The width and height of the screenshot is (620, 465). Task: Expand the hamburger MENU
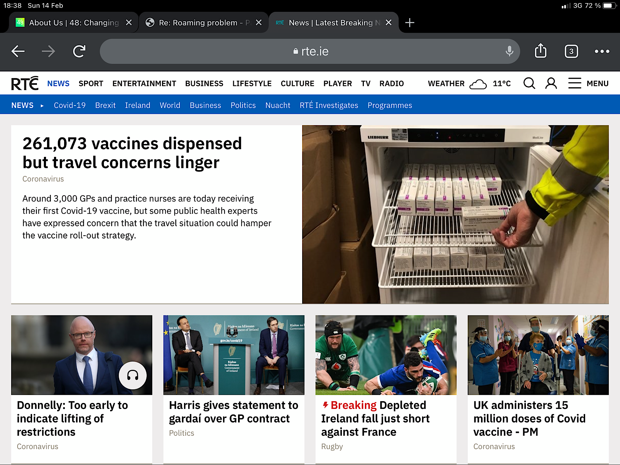(x=588, y=83)
